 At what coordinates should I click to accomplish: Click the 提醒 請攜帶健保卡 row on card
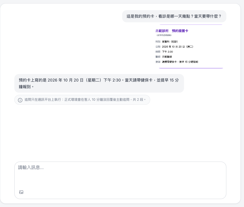point(177,62)
